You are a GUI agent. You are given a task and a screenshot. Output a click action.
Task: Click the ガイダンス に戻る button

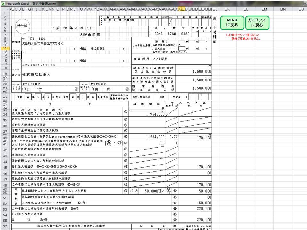258,22
